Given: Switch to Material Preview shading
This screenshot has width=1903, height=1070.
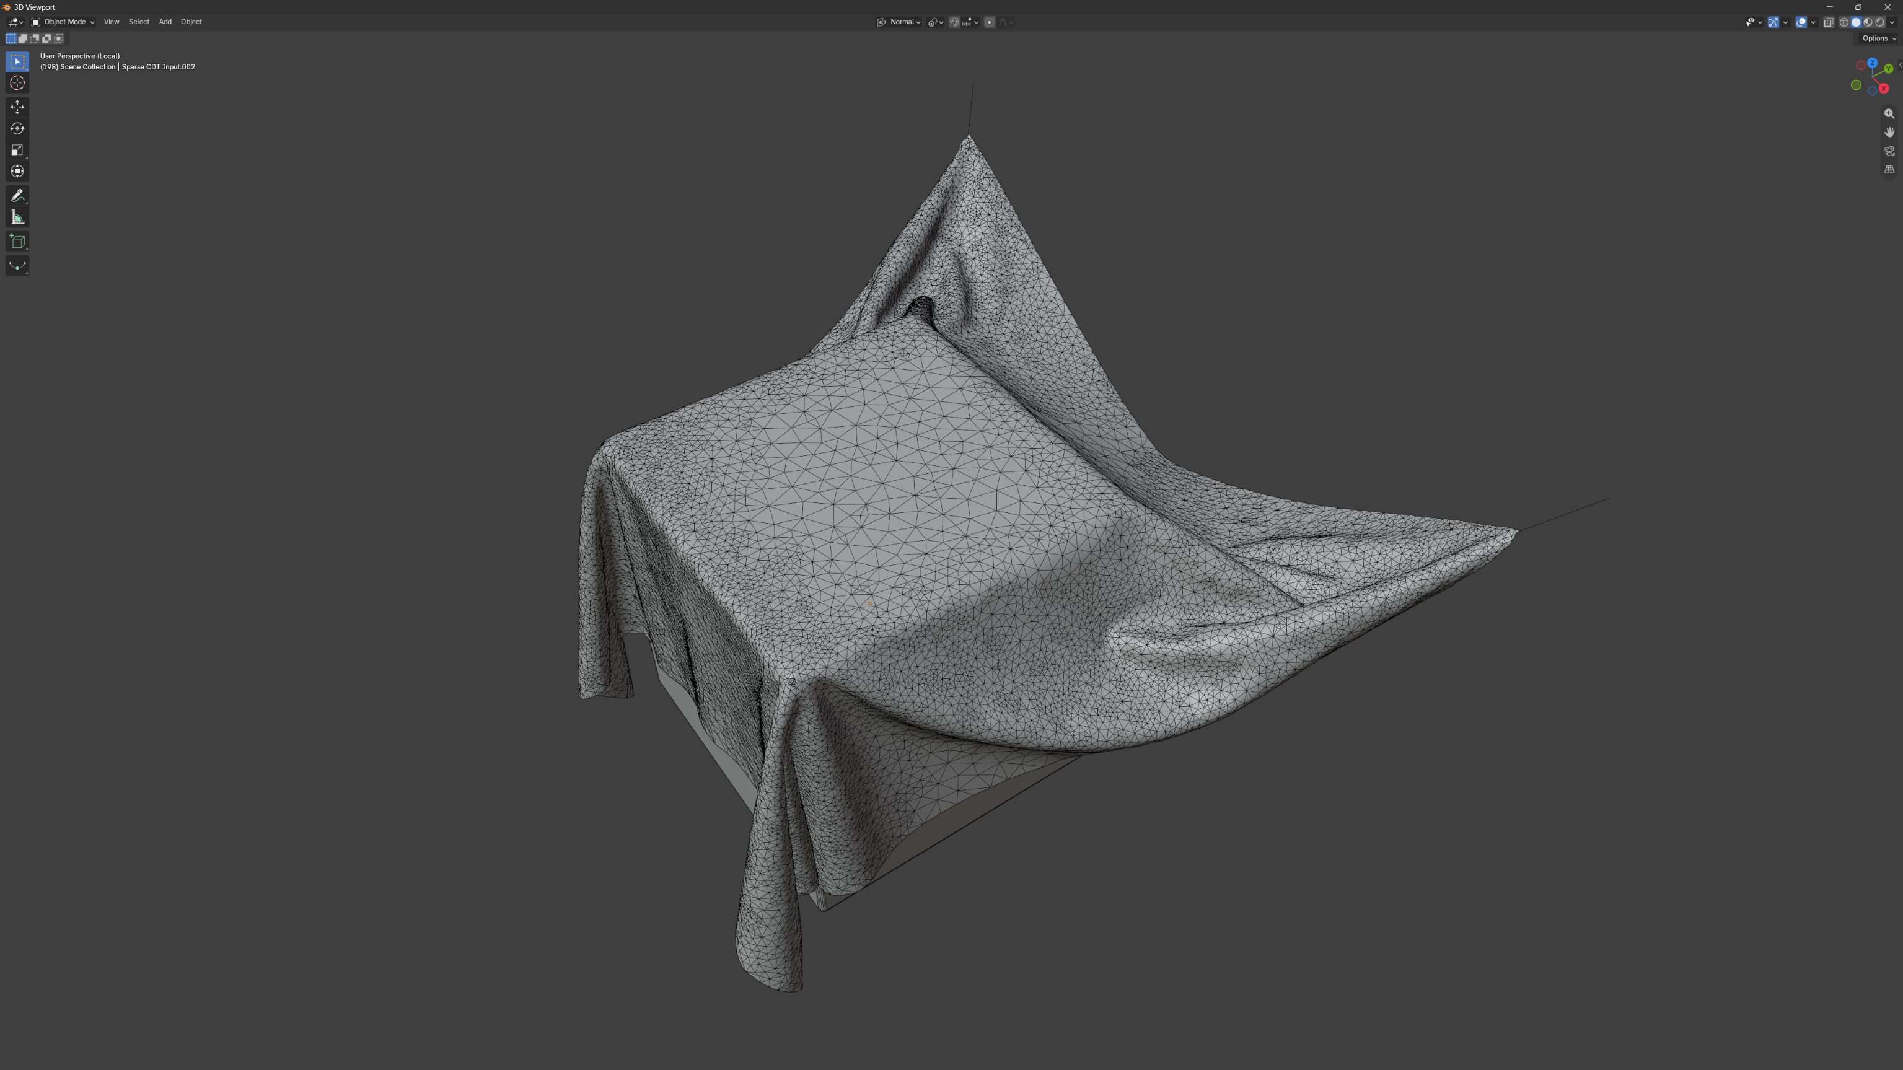Looking at the screenshot, I should point(1868,22).
